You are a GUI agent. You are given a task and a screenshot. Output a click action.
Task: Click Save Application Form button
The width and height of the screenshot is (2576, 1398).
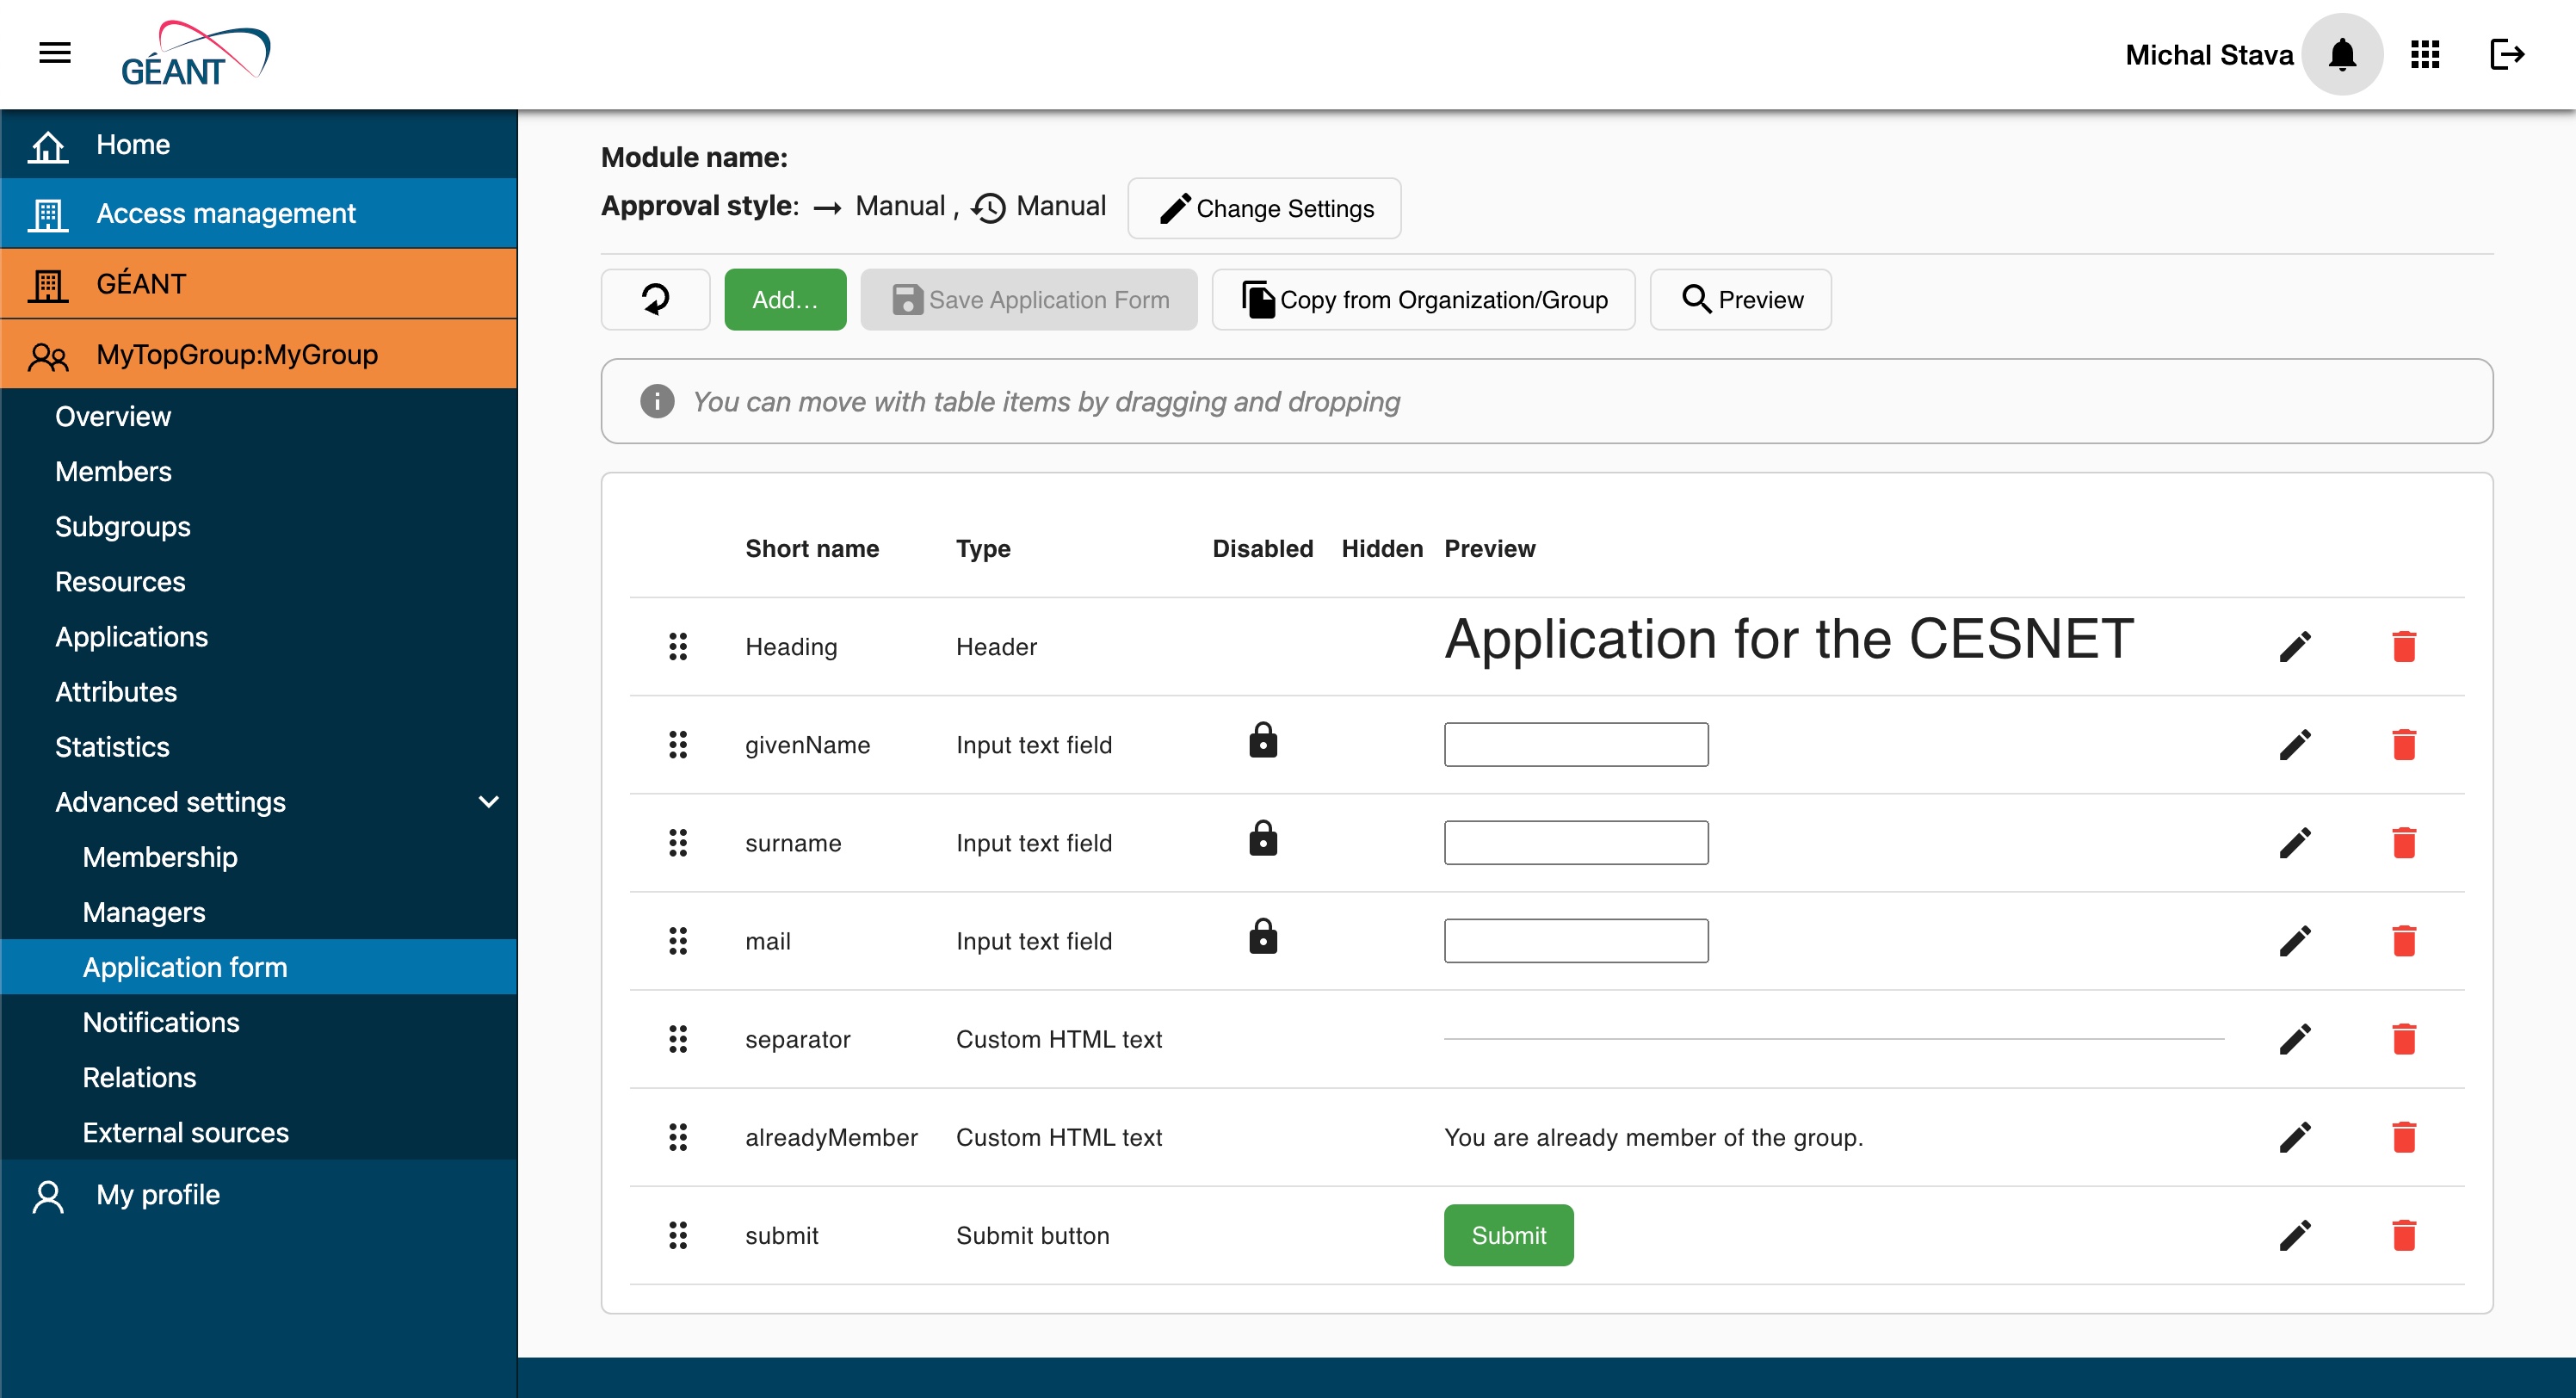pos(1029,299)
